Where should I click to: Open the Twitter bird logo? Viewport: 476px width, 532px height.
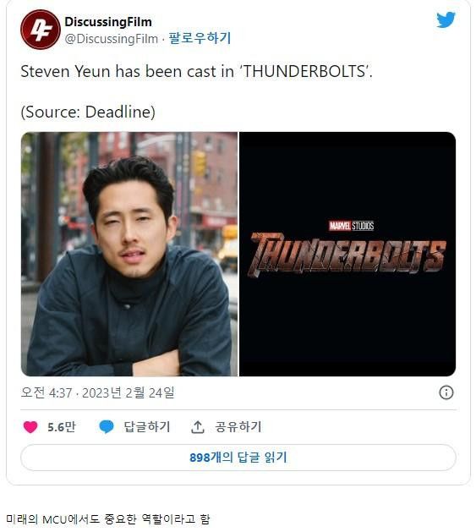446,20
